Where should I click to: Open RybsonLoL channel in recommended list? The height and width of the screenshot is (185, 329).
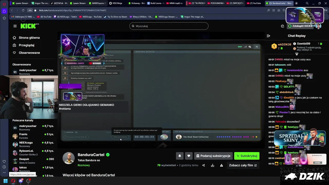tap(33, 152)
